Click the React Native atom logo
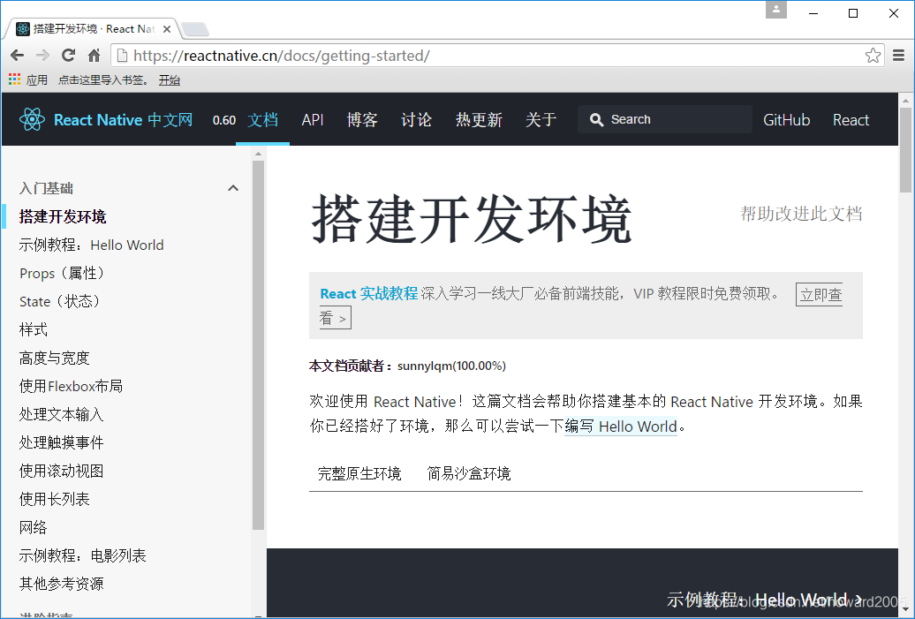 [x=32, y=119]
